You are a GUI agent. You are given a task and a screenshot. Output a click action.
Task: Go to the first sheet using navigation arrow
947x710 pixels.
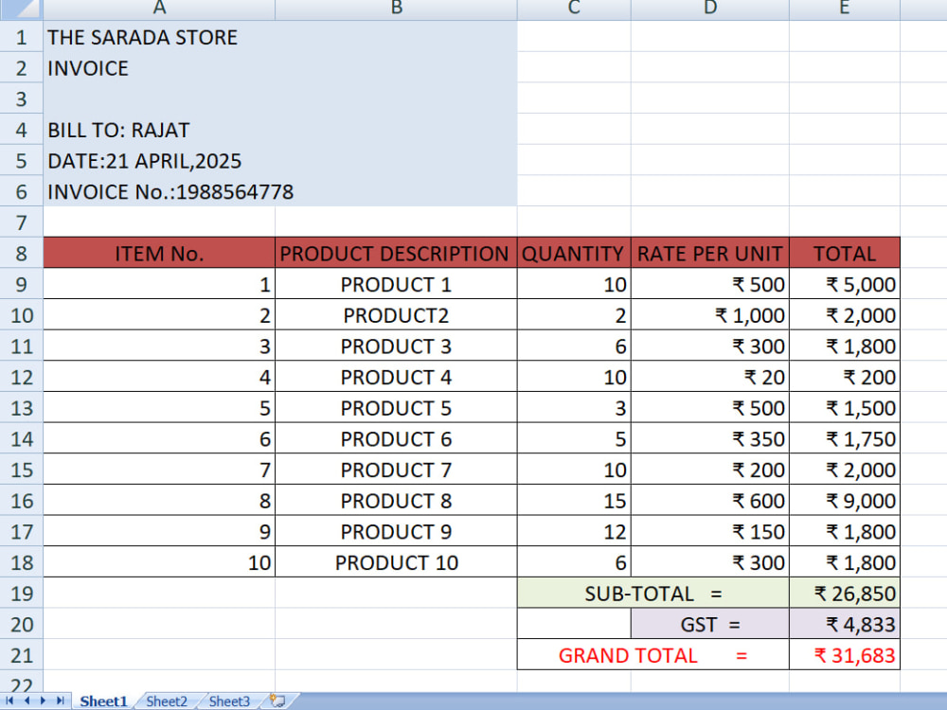coord(10,701)
